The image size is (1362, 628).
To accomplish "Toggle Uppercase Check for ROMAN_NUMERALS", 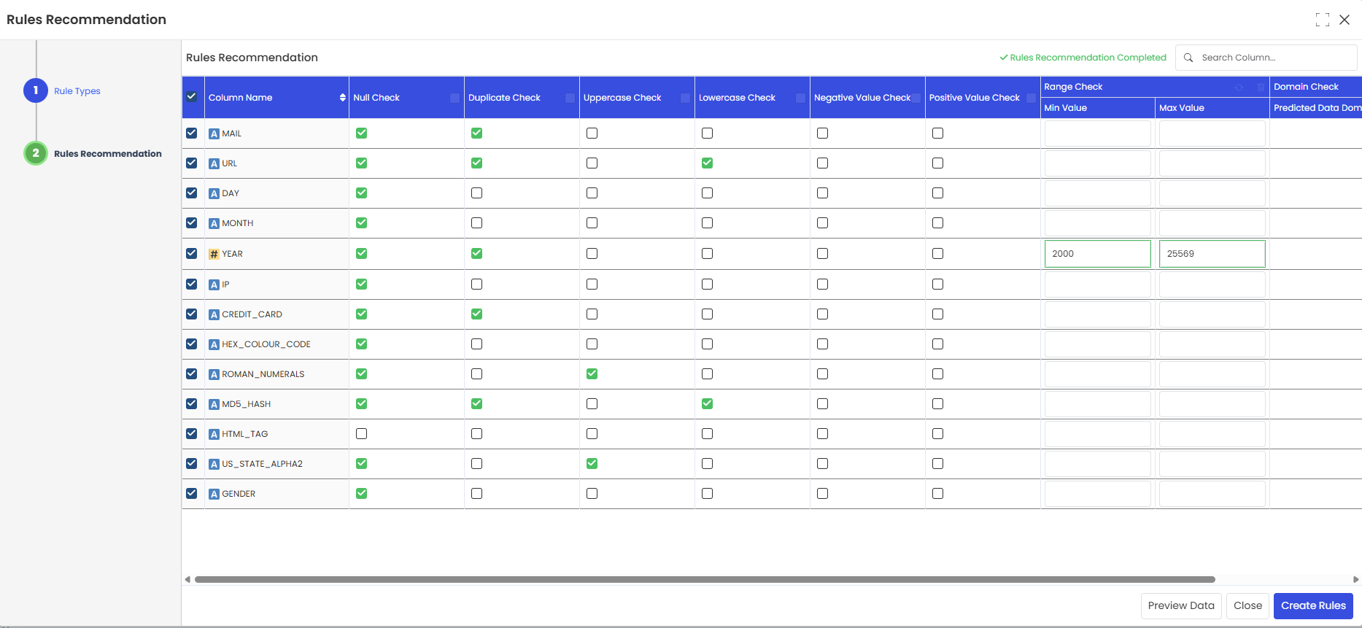I will 592,374.
